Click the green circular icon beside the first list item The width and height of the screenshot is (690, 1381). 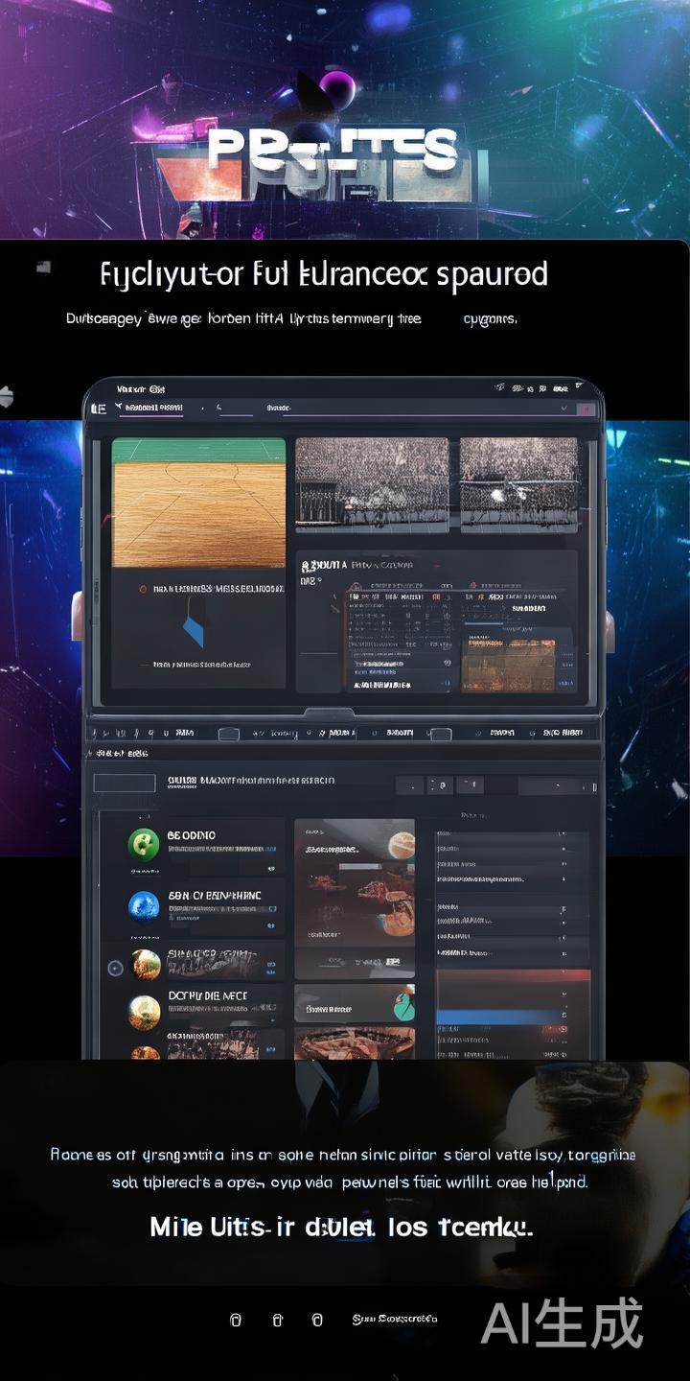tap(144, 844)
